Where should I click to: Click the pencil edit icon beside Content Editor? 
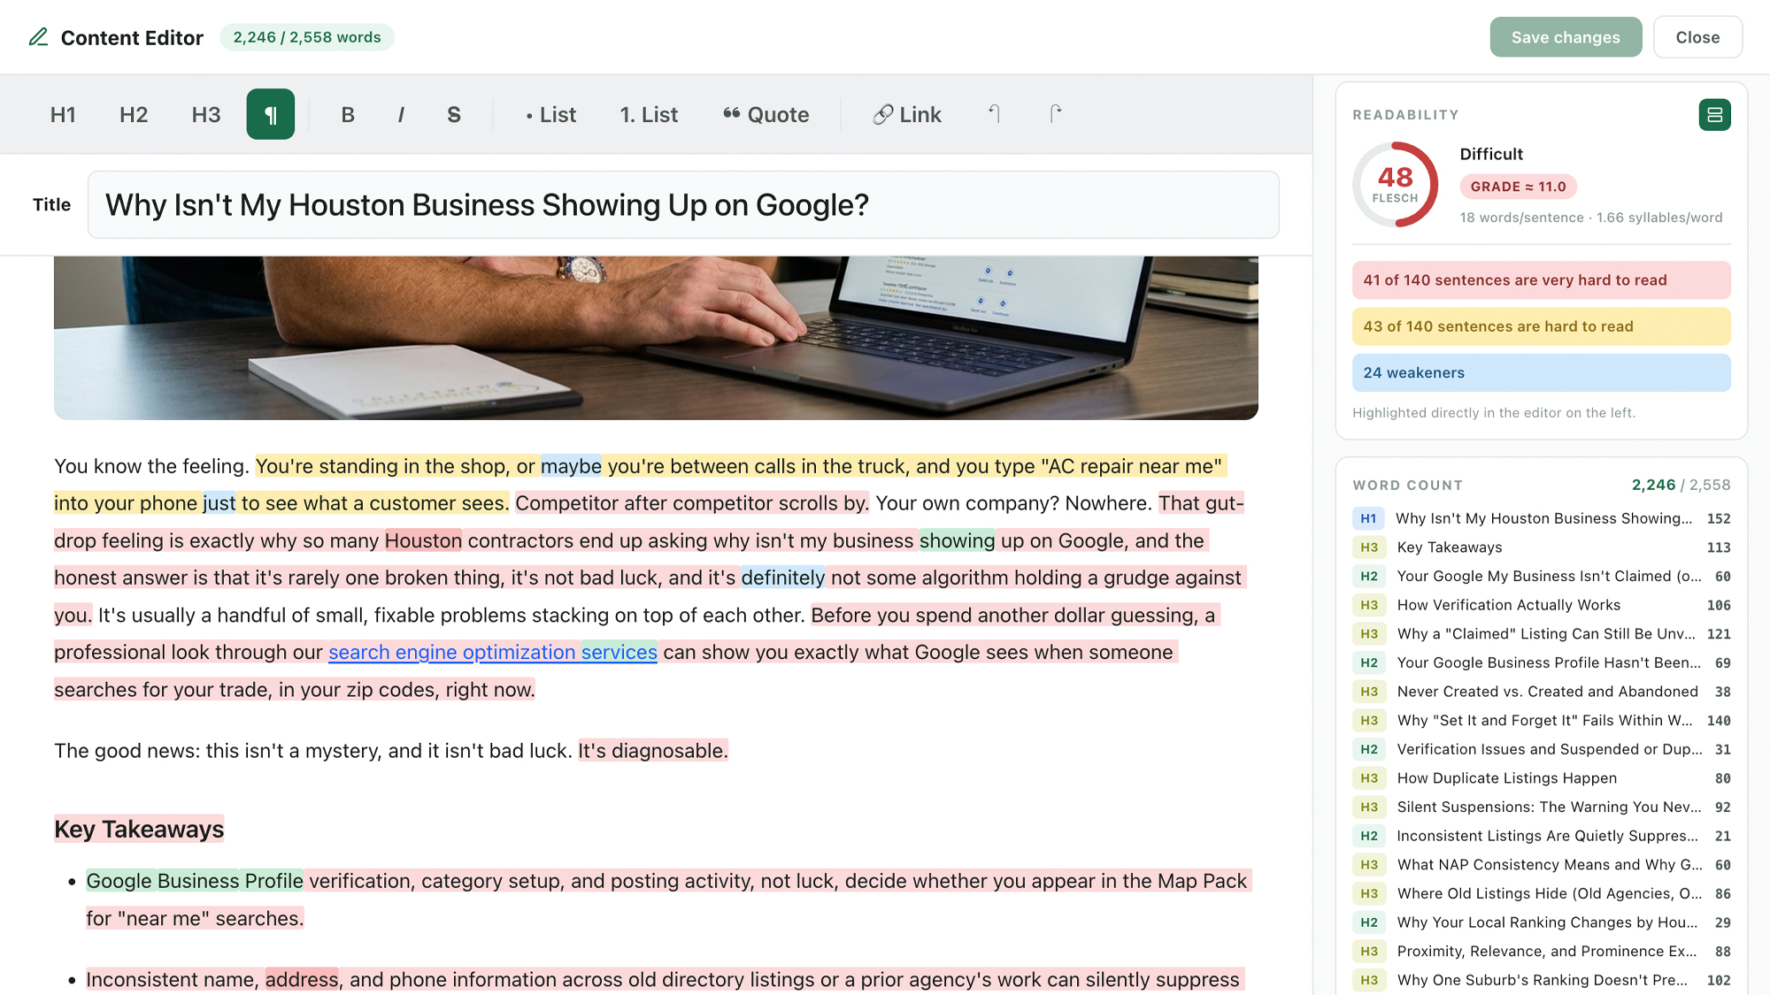38,37
